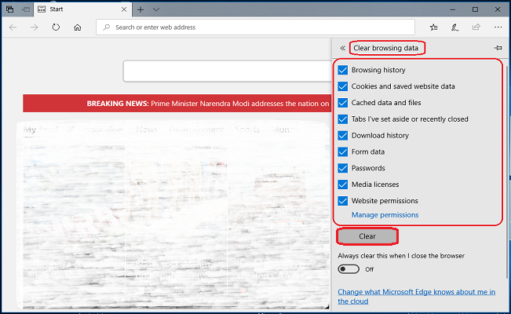Open the Settings and more ellipsis menu

coord(498,27)
